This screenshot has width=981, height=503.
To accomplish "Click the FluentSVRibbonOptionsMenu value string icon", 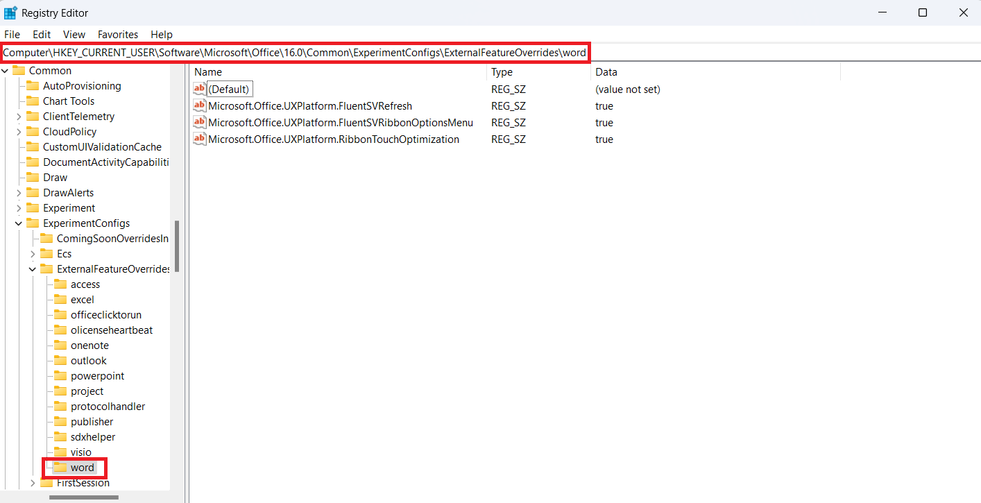I will 200,122.
